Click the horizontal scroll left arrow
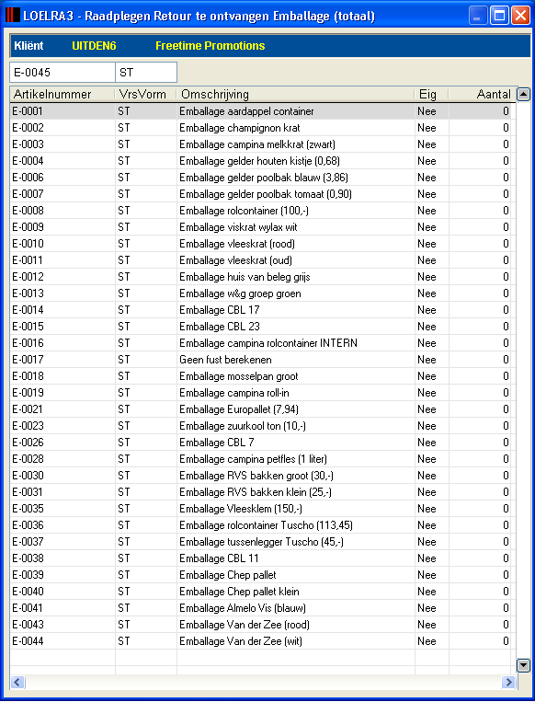Screen dimensions: 535x702 click(x=17, y=683)
